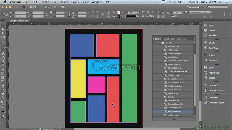
Task: Select the Pen tool
Action: 3,54
